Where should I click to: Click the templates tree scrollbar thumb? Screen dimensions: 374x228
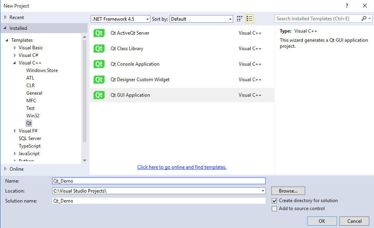point(84,91)
